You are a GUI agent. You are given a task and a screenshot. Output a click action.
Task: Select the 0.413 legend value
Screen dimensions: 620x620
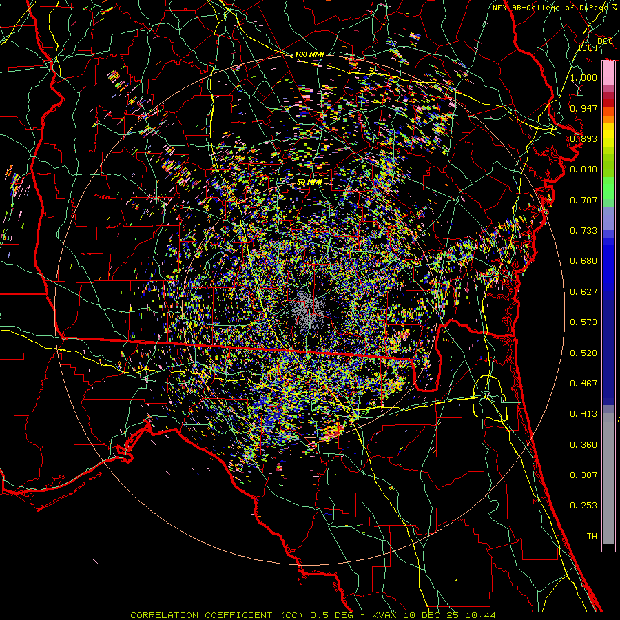(x=583, y=414)
